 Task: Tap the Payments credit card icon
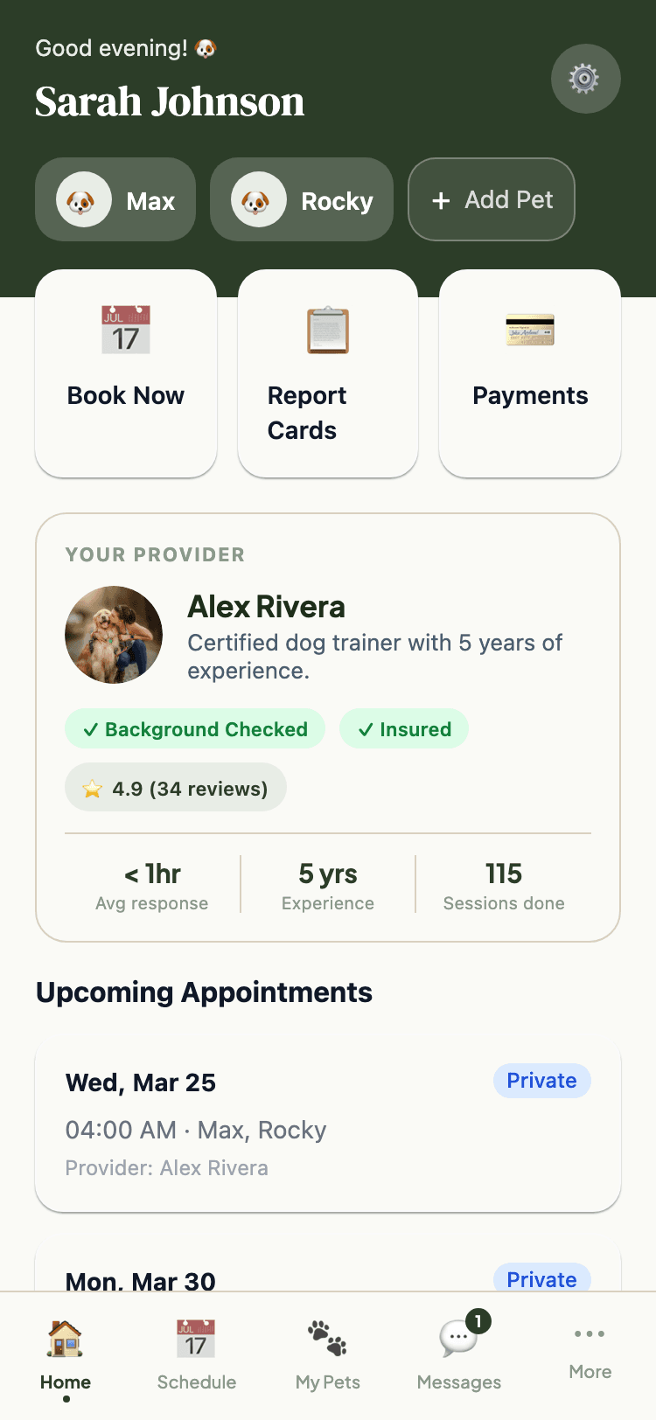[x=530, y=330]
